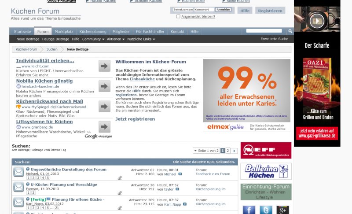352x214 pixels.
Task: Open the Twitter social icon
Action: coord(266,210)
